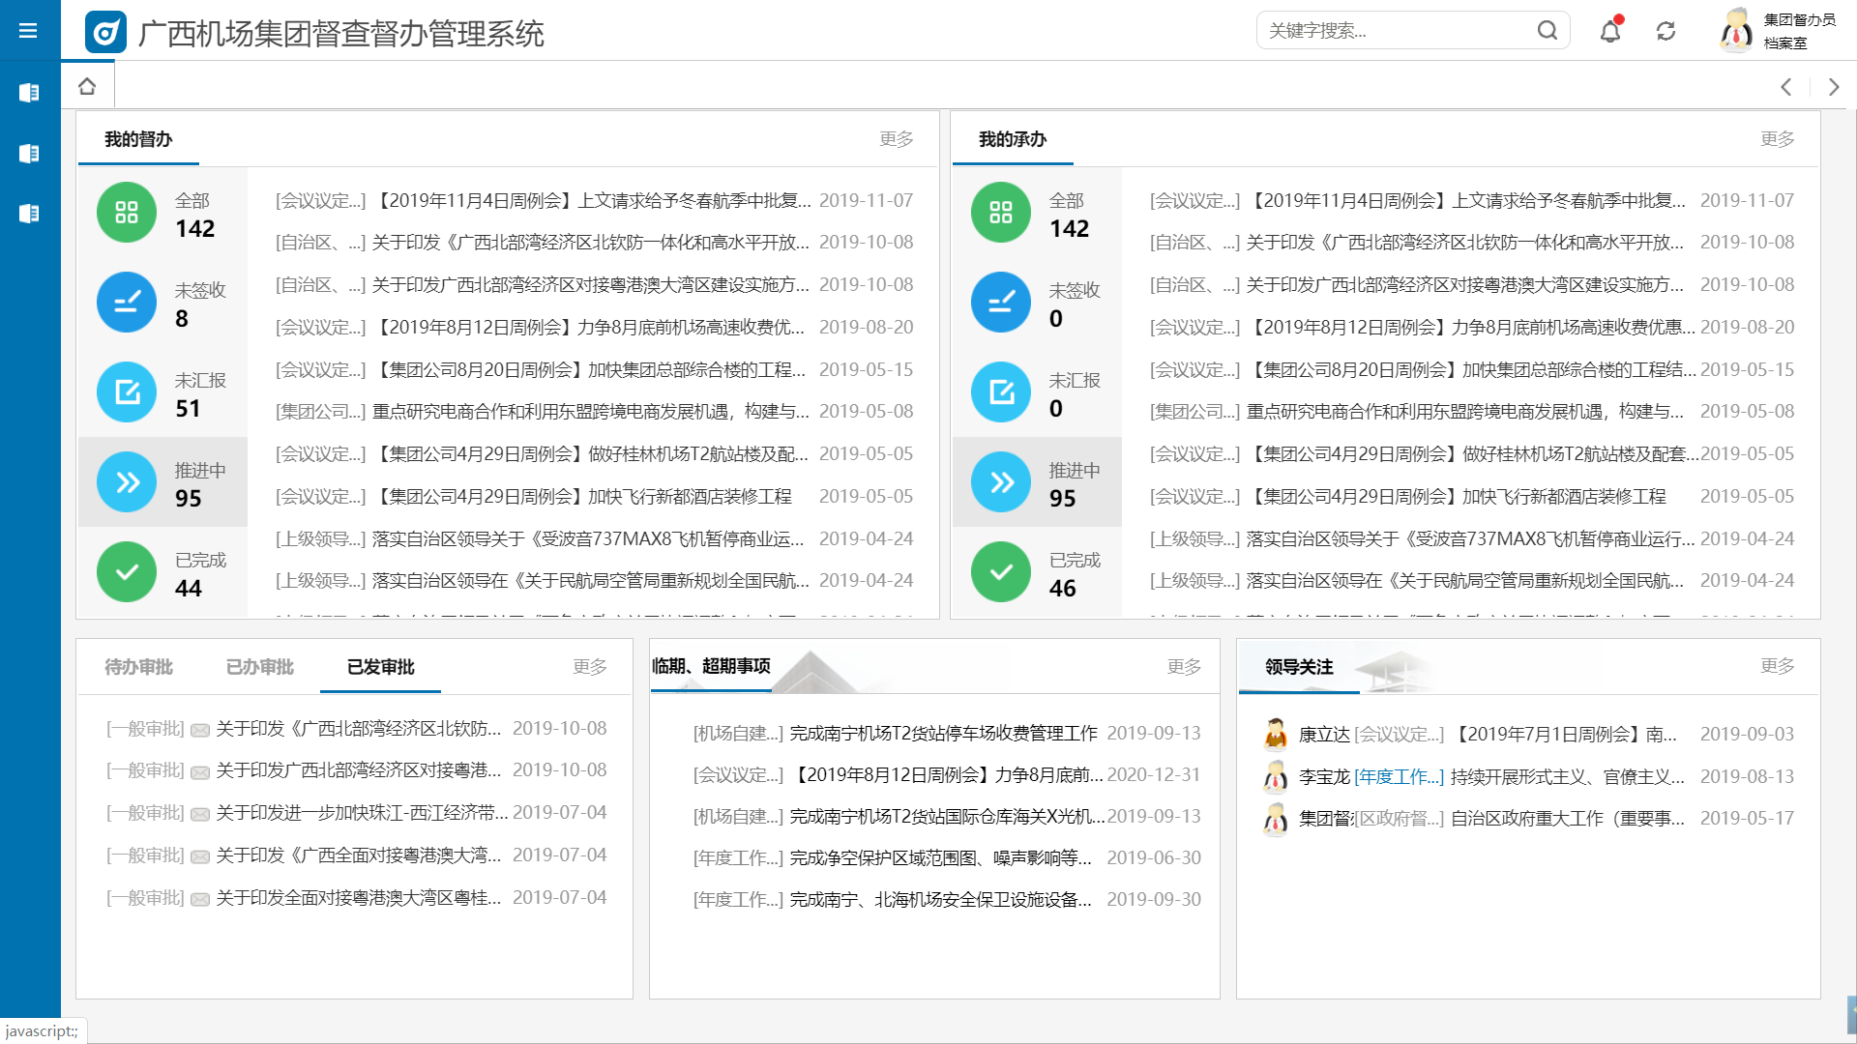Screen dimensions: 1857x1044
Task: Select 已完成 icon in 我的督办
Action: pos(127,572)
